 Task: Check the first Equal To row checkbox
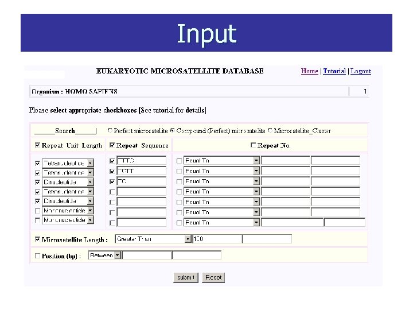(x=179, y=161)
